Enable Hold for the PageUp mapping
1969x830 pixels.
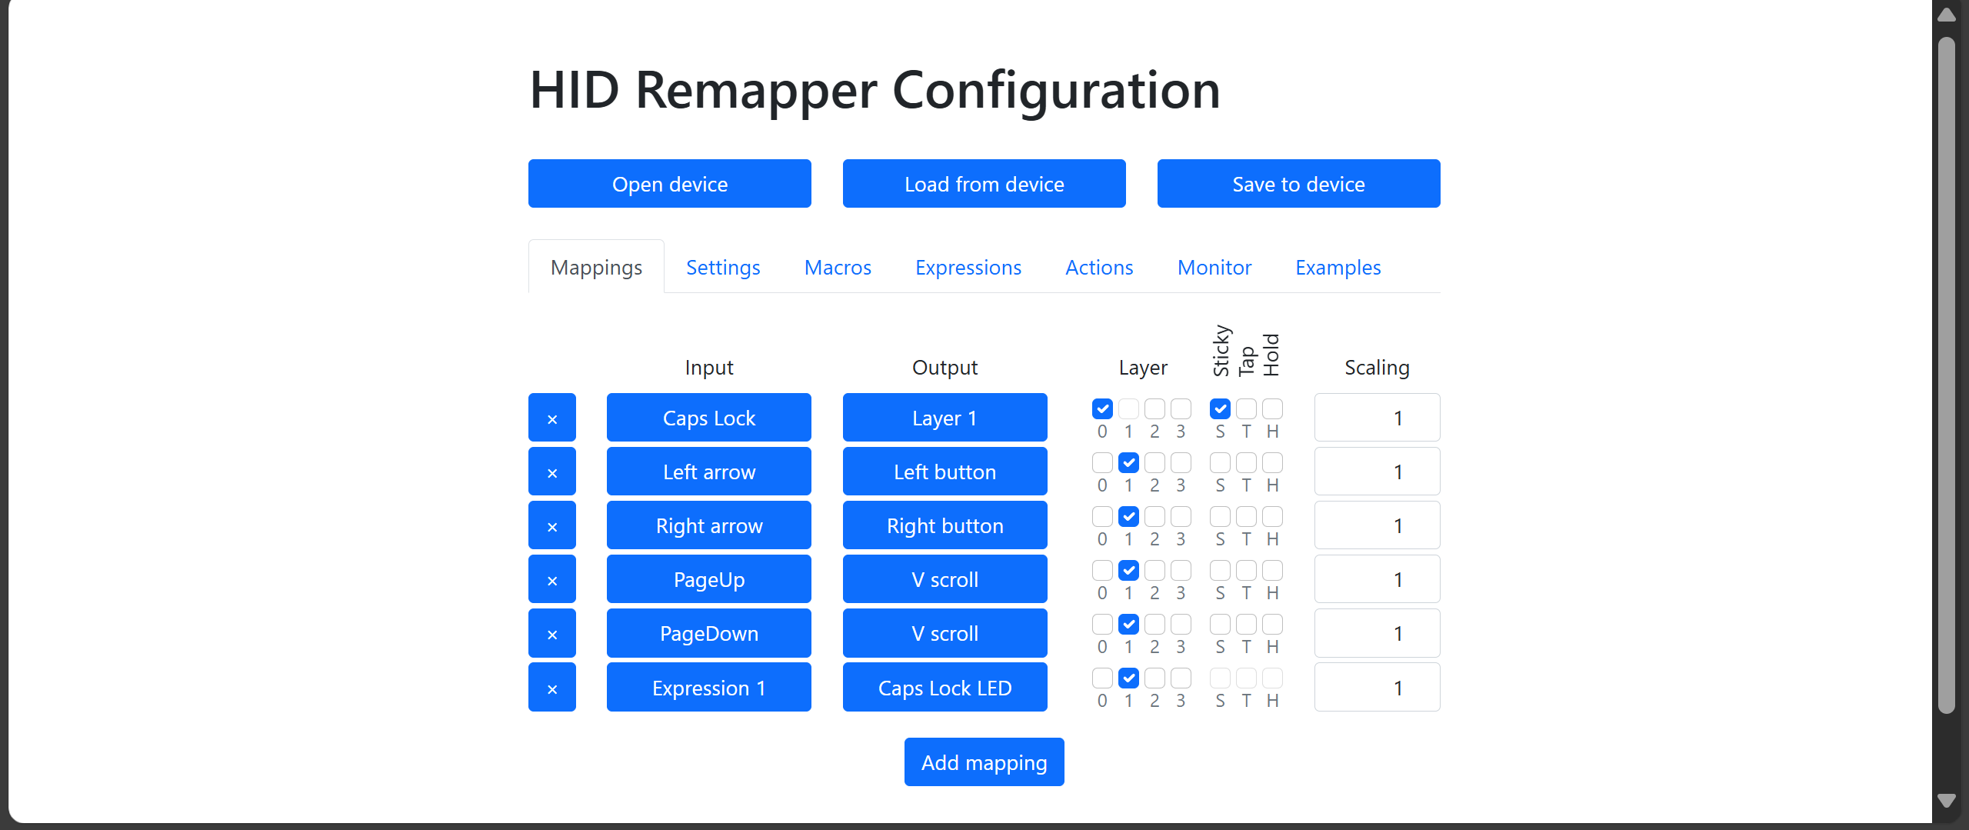[x=1272, y=570]
